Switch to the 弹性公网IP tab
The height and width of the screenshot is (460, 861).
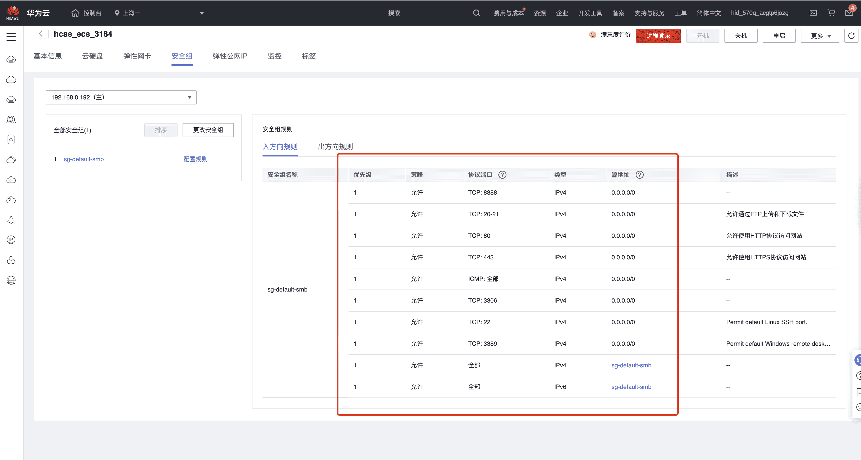tap(230, 56)
